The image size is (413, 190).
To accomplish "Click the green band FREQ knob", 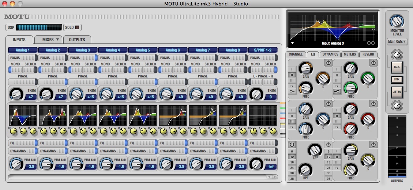I will 350,88.
